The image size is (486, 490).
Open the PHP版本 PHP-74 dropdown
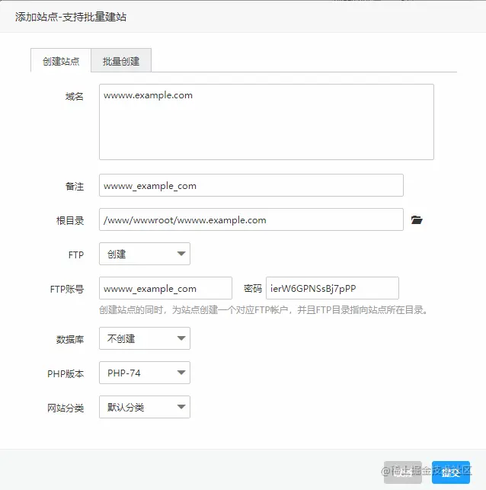(x=145, y=373)
